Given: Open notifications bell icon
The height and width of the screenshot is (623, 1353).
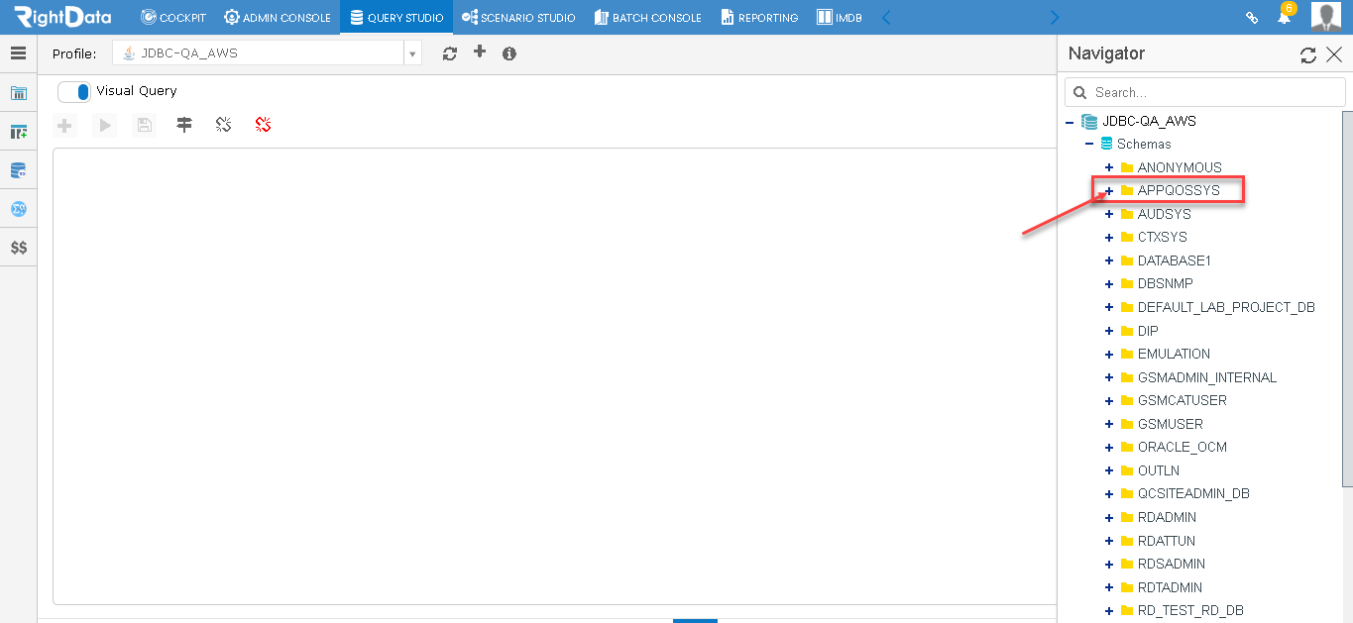Looking at the screenshot, I should coord(1284,17).
